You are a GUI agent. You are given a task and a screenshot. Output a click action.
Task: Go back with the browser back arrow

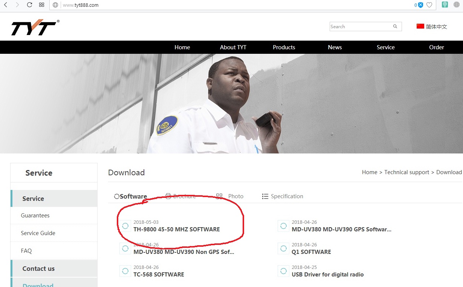[x=6, y=5]
